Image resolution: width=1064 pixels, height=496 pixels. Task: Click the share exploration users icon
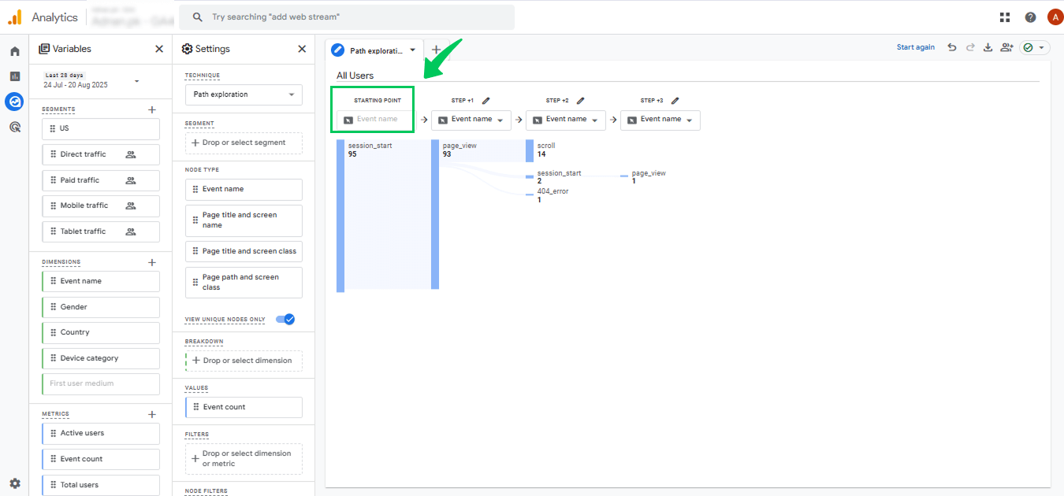tap(1006, 48)
